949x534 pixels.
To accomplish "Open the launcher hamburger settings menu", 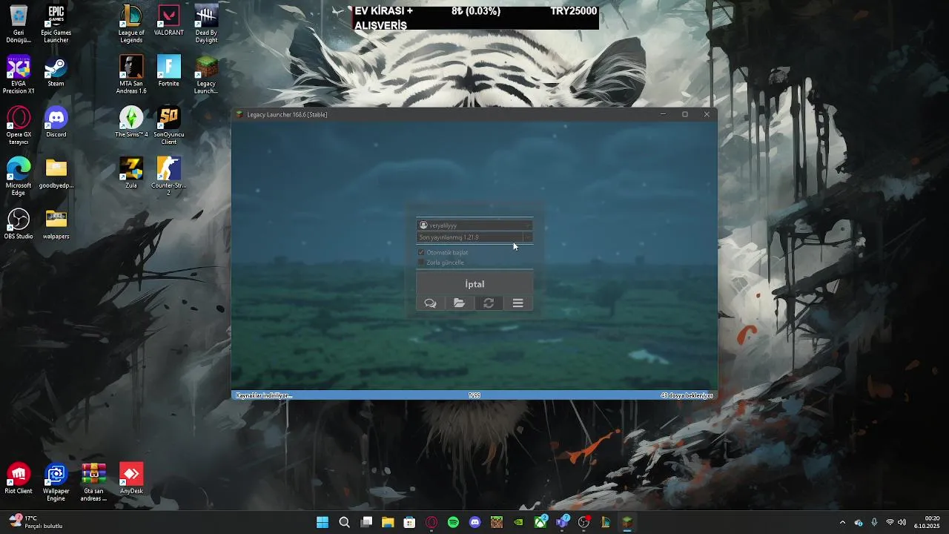I will point(518,303).
